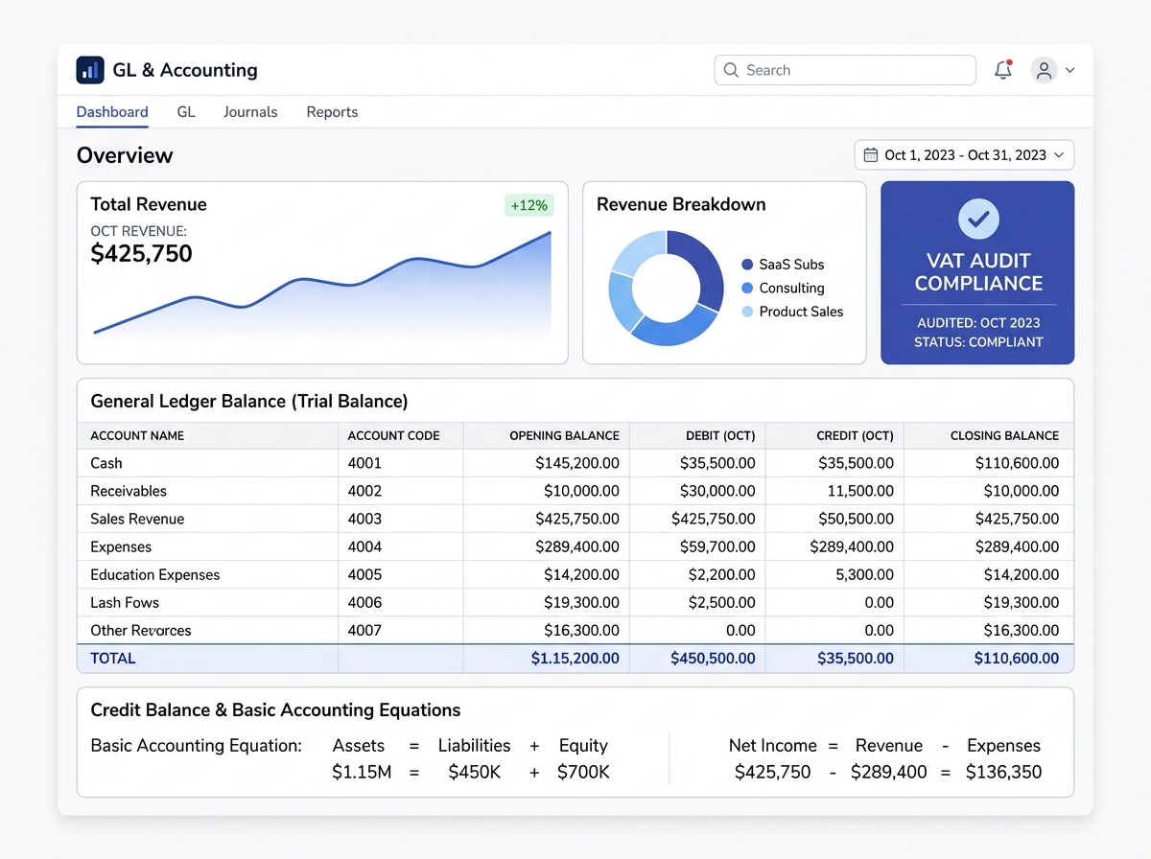Open the VAT Audit Compliance card
The height and width of the screenshot is (859, 1151).
coord(977,273)
